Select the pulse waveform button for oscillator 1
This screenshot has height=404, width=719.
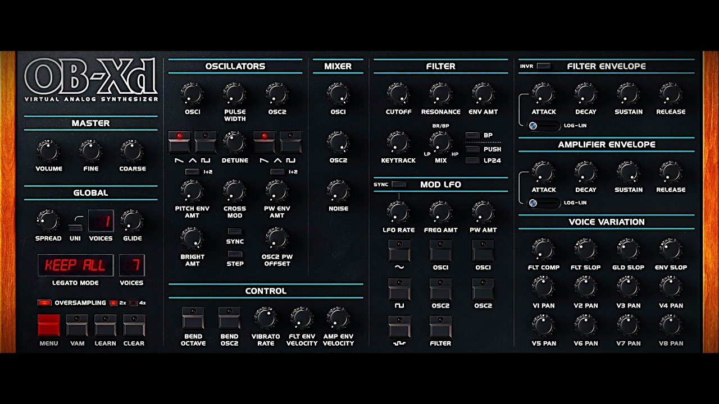[x=205, y=142]
